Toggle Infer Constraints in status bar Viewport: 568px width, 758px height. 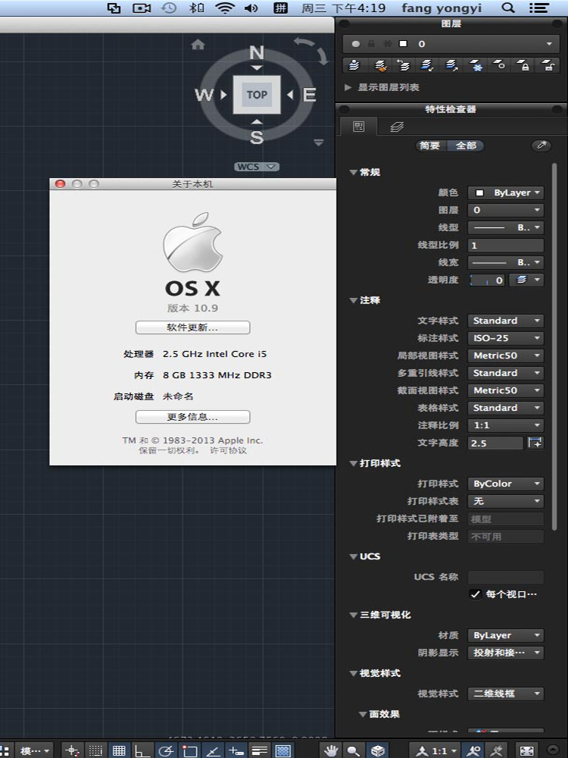72,750
